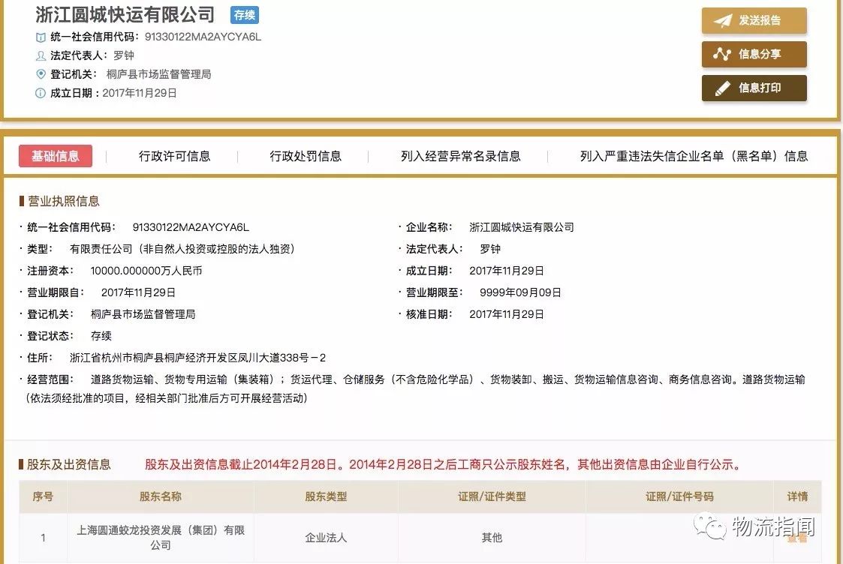This screenshot has height=564, width=843.
Task: Click the 核准日期 value 2017年11月29日
Action: tap(507, 314)
